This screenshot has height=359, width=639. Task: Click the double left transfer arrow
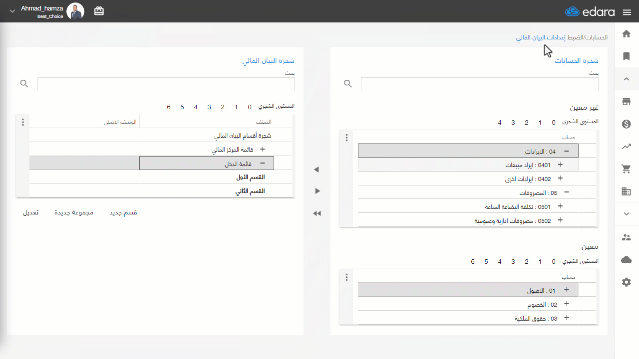pyautogui.click(x=317, y=213)
